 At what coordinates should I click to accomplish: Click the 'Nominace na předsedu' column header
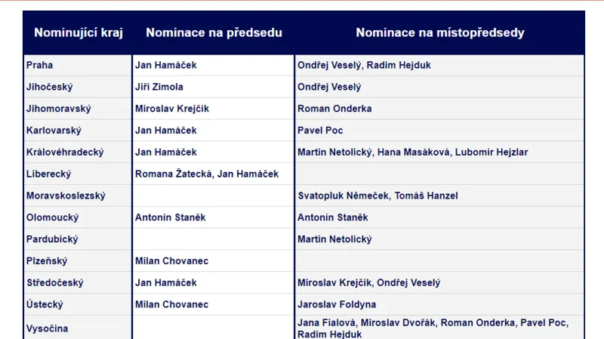(x=214, y=32)
